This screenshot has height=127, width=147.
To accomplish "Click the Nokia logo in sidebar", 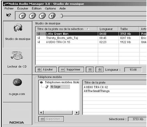I will [x=17, y=123].
